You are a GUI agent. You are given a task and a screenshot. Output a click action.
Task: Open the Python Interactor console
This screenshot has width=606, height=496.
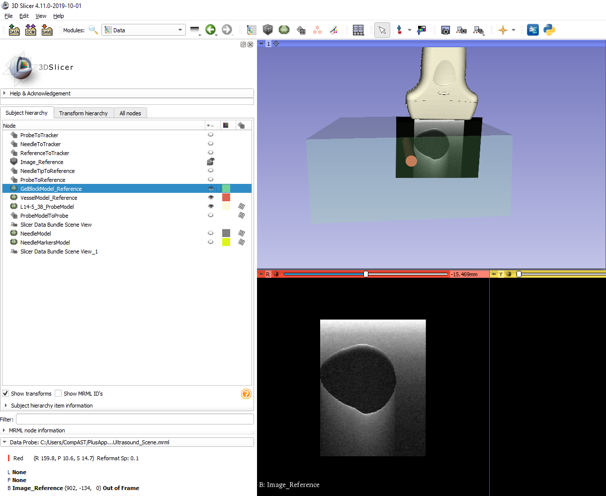pyautogui.click(x=549, y=30)
